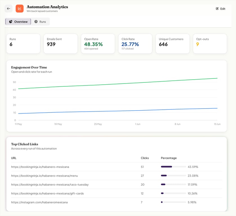The width and height of the screenshot is (236, 216).
Task: Select the Unique Customers 646 card
Action: [x=173, y=44]
